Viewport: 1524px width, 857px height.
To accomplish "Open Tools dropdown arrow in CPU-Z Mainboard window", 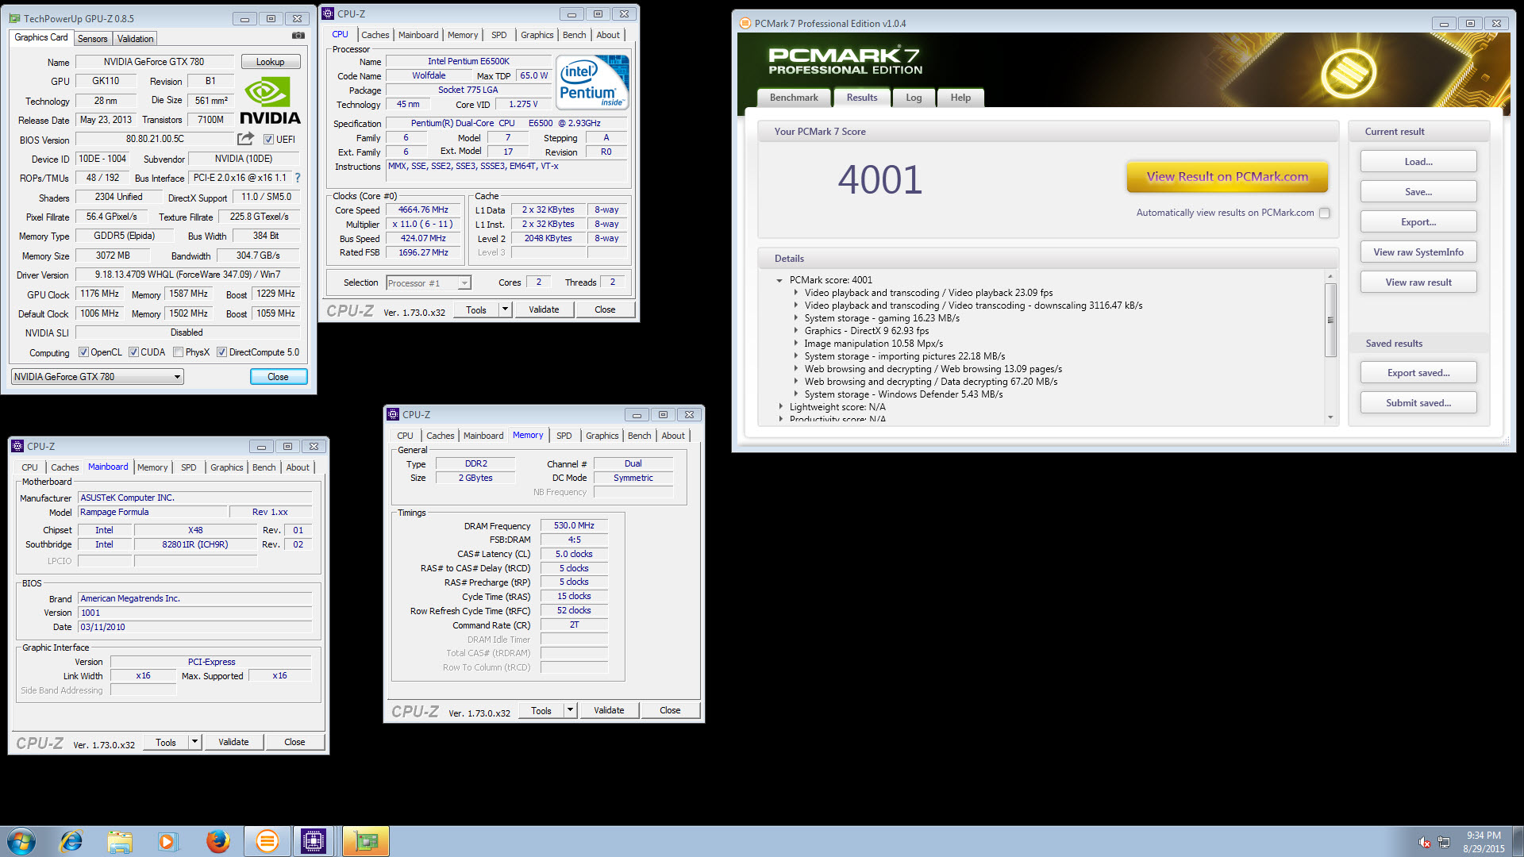I will (x=194, y=742).
